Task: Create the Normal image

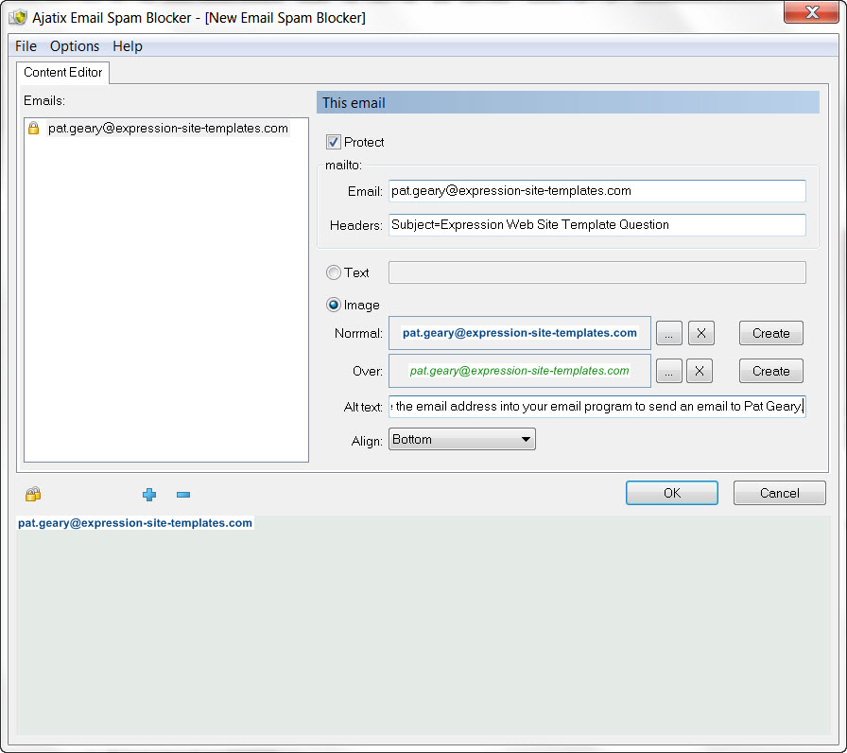Action: pos(770,333)
